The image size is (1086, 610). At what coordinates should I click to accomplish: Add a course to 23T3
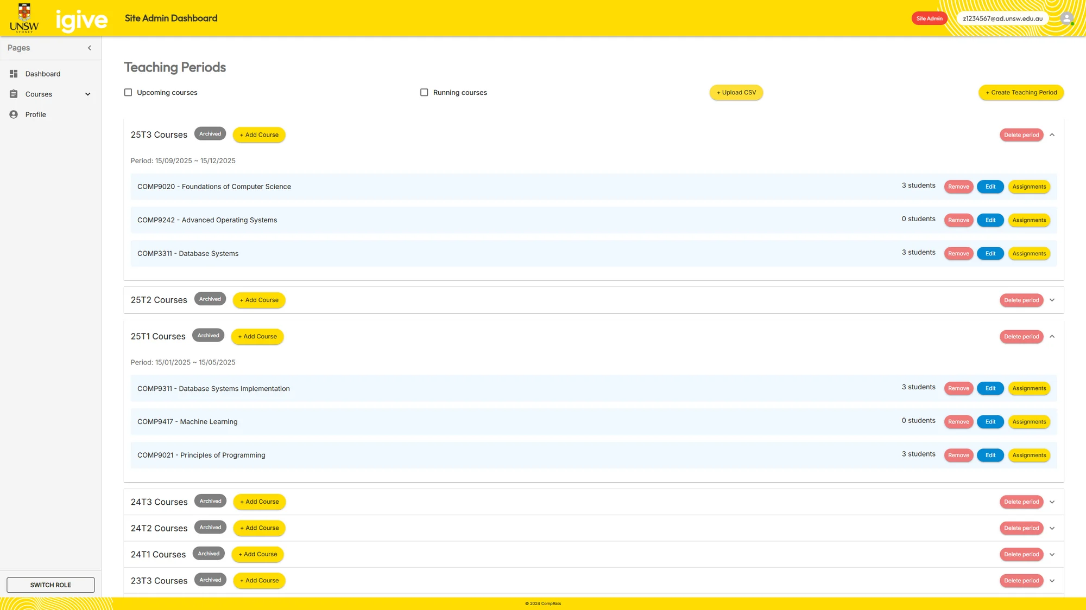[260, 581]
